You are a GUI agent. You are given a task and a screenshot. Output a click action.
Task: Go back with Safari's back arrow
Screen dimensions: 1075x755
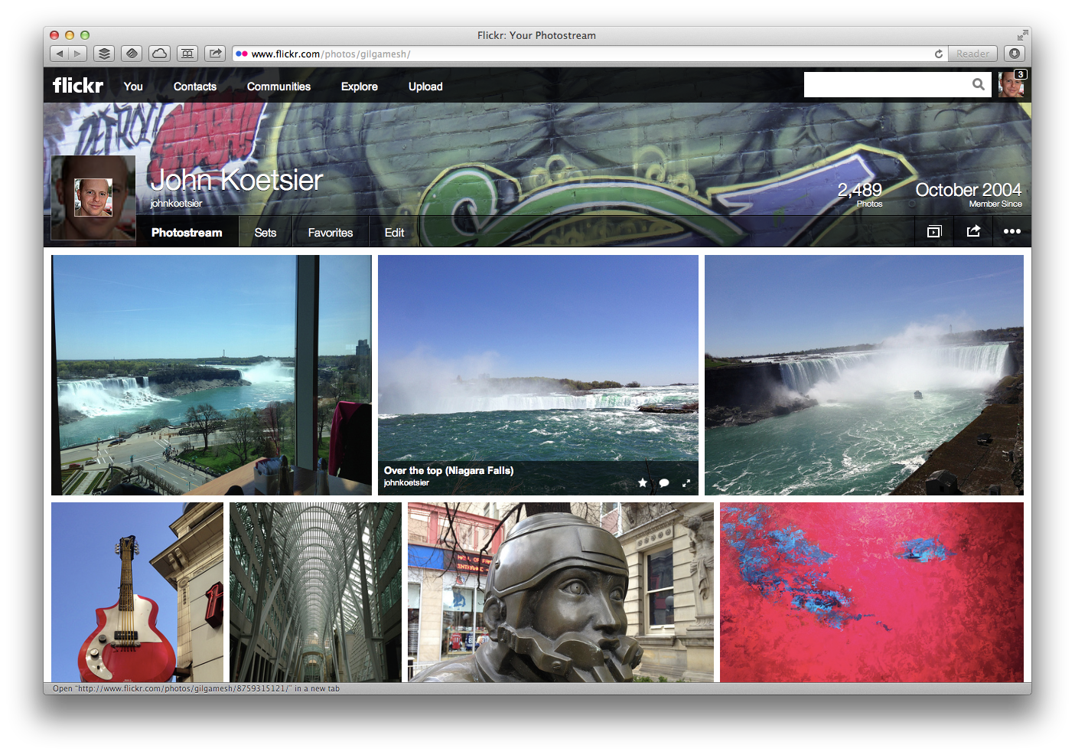[59, 54]
